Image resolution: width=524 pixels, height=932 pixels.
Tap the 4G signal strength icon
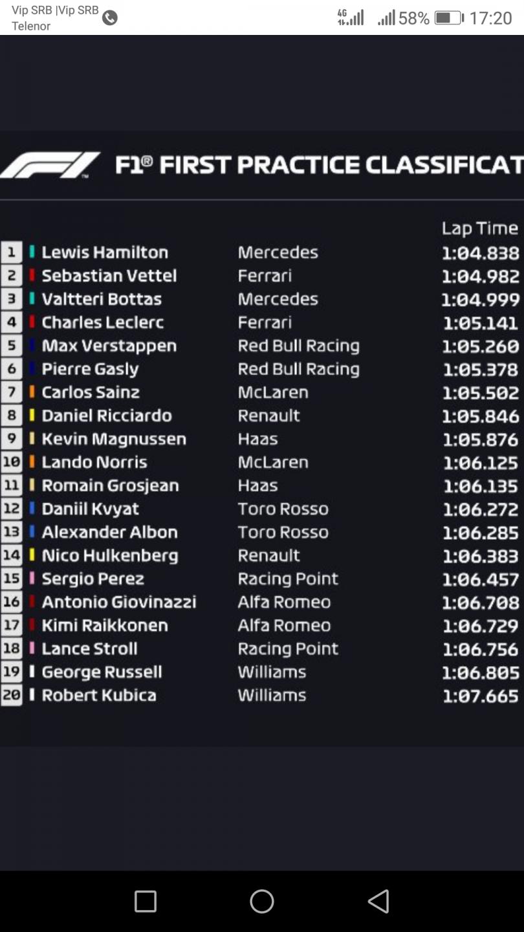[351, 17]
